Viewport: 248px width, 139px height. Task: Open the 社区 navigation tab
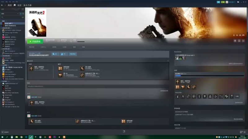20,5
